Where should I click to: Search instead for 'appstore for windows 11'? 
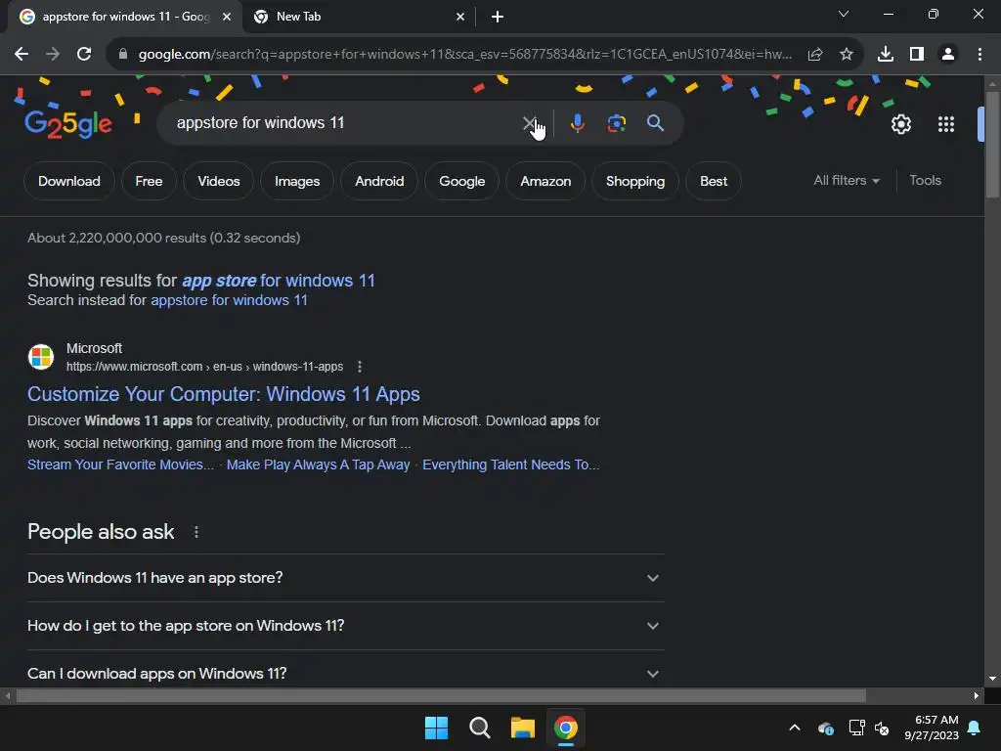[229, 300]
